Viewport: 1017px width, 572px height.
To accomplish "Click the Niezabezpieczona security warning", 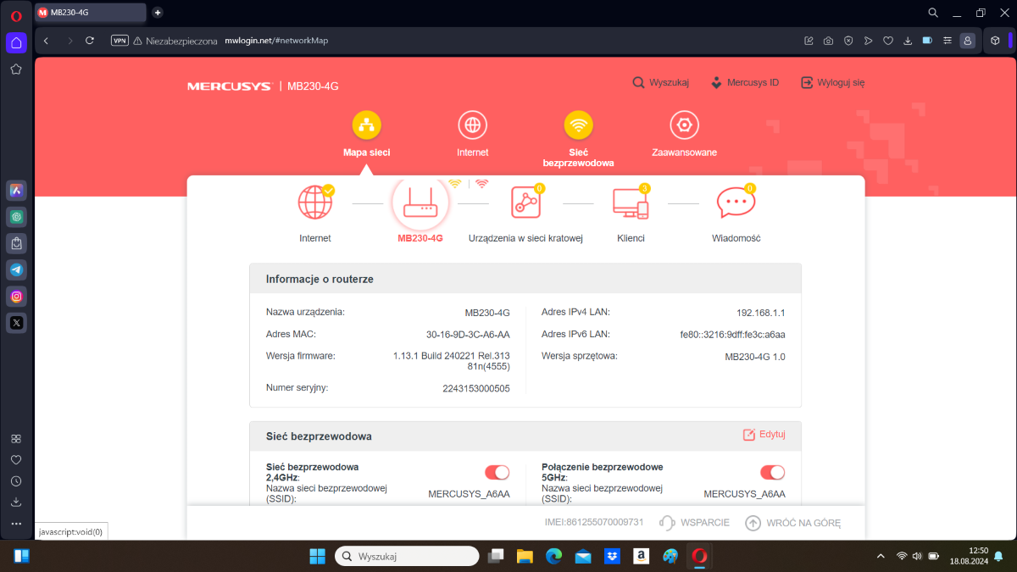I will point(175,41).
